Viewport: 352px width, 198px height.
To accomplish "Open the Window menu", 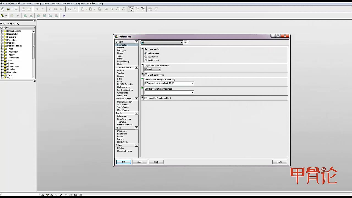I will pos(92,4).
